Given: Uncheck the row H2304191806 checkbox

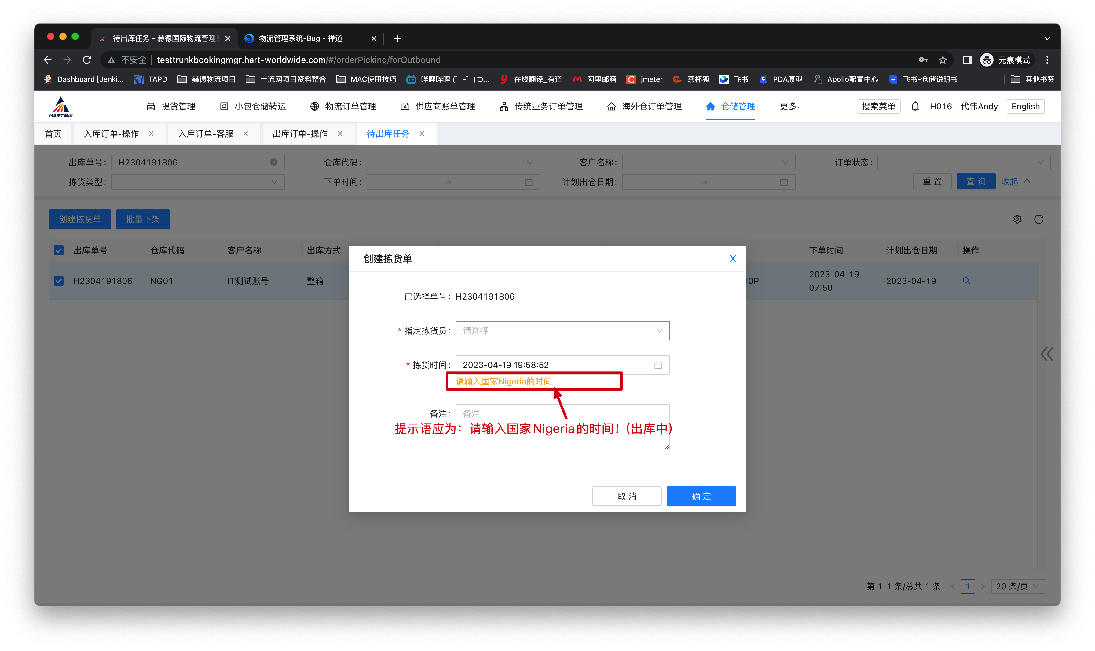Looking at the screenshot, I should tap(58, 281).
